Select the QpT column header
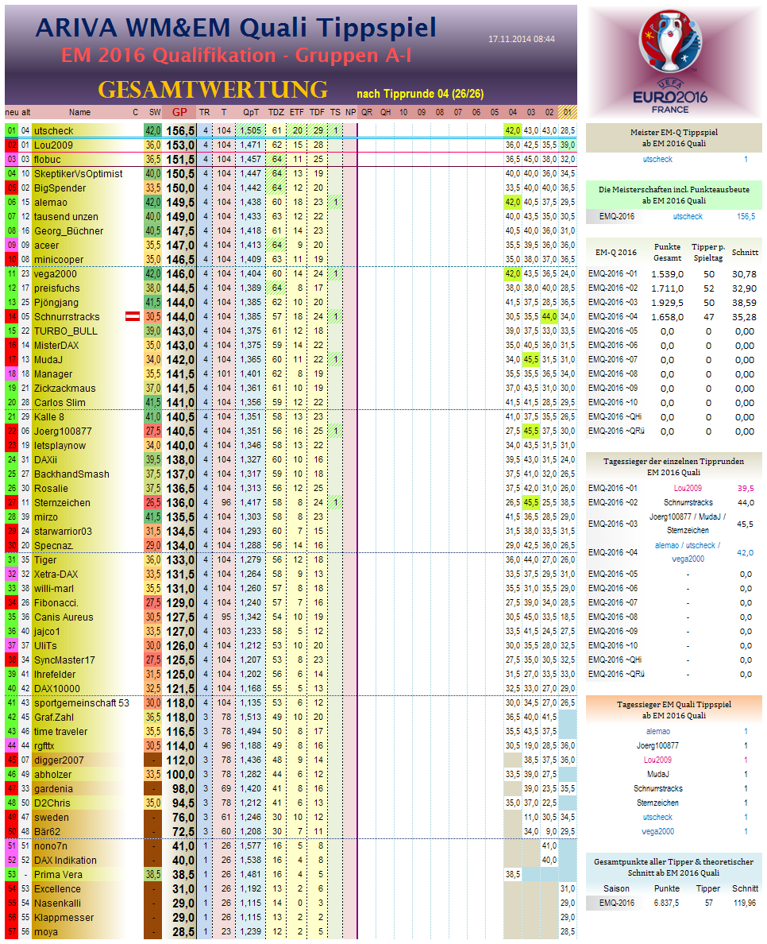The image size is (767, 944). (251, 112)
